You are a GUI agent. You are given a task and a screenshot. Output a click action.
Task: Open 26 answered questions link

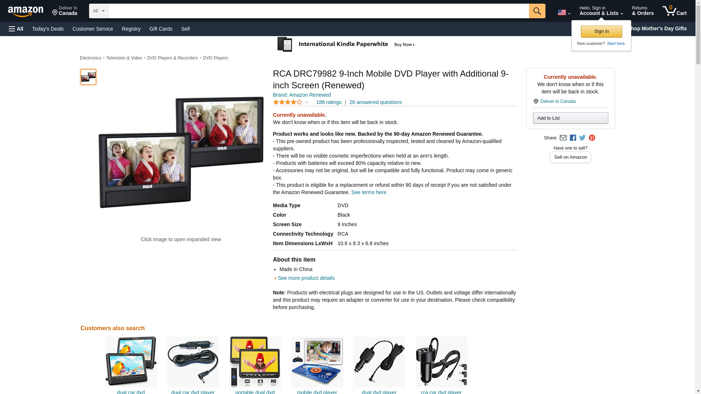(x=375, y=103)
